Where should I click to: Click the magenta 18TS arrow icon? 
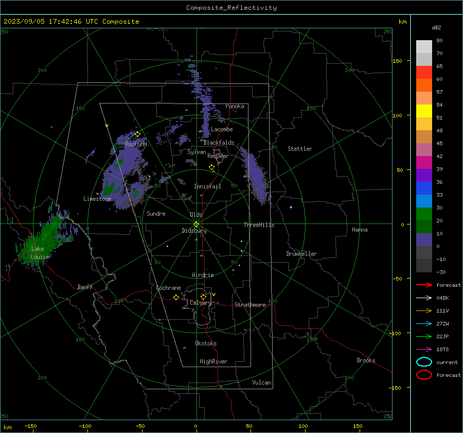(424, 350)
